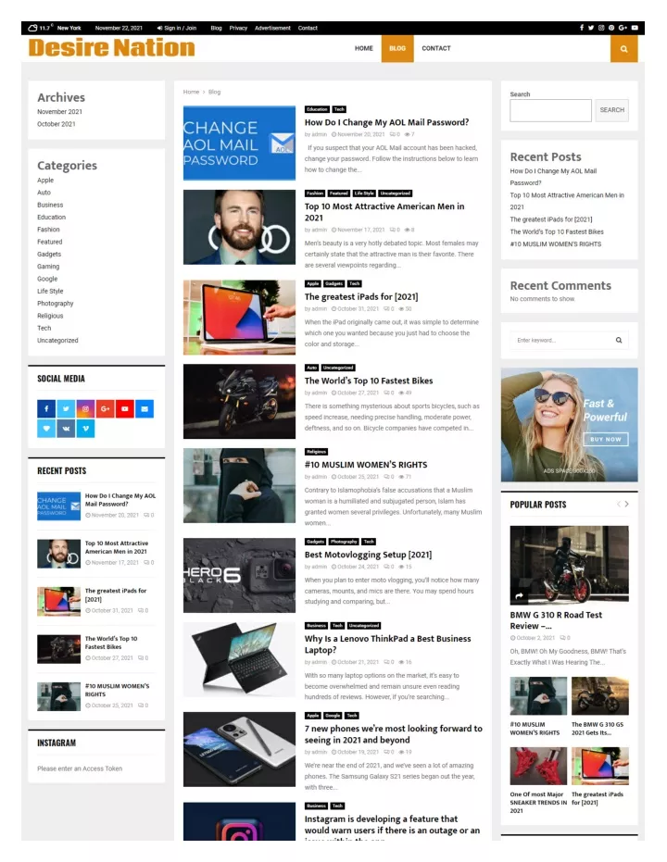
Task: Open October 2021 archive link
Action: pos(57,124)
